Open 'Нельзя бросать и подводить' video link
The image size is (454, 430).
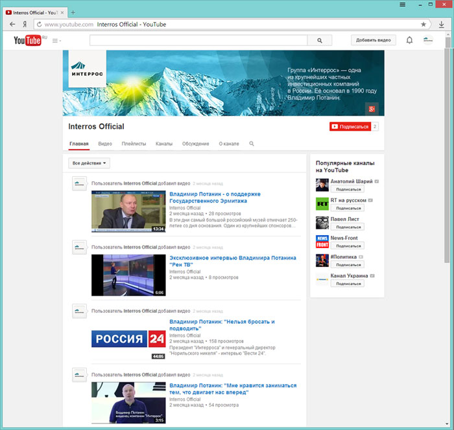(222, 325)
